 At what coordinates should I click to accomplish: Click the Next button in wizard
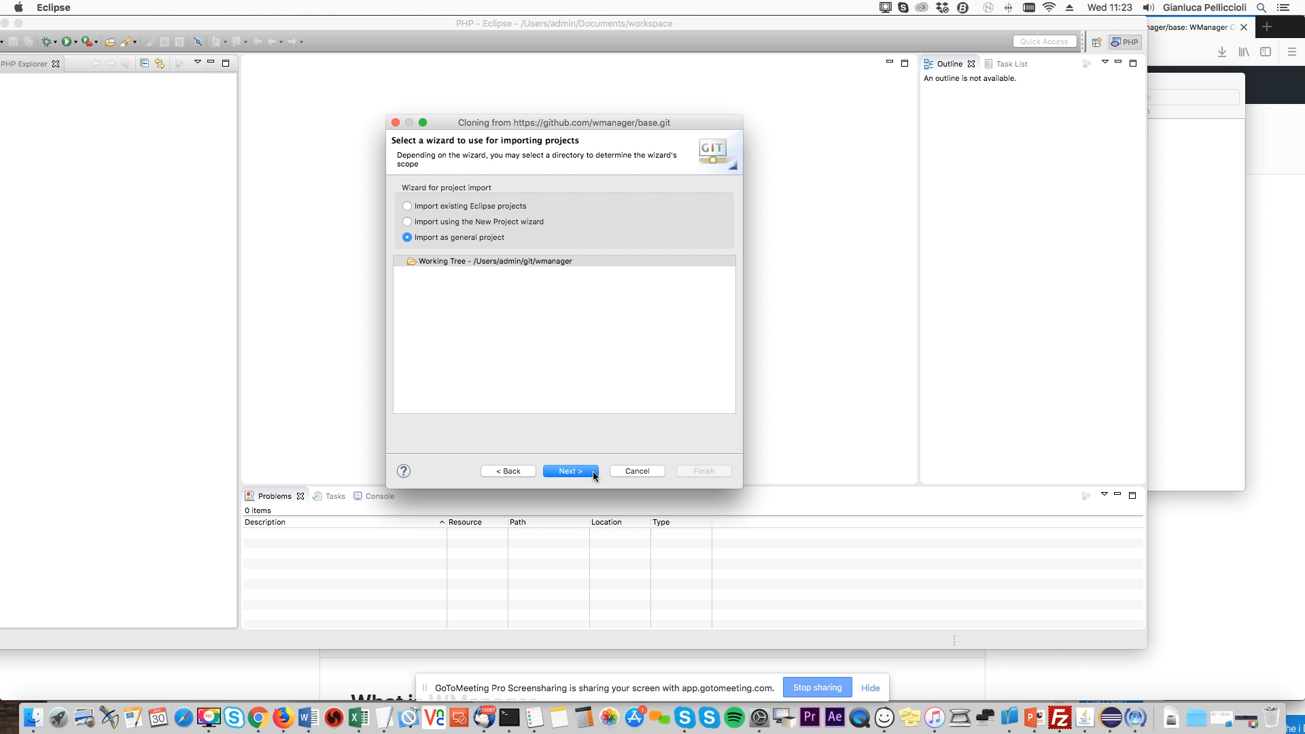click(570, 471)
